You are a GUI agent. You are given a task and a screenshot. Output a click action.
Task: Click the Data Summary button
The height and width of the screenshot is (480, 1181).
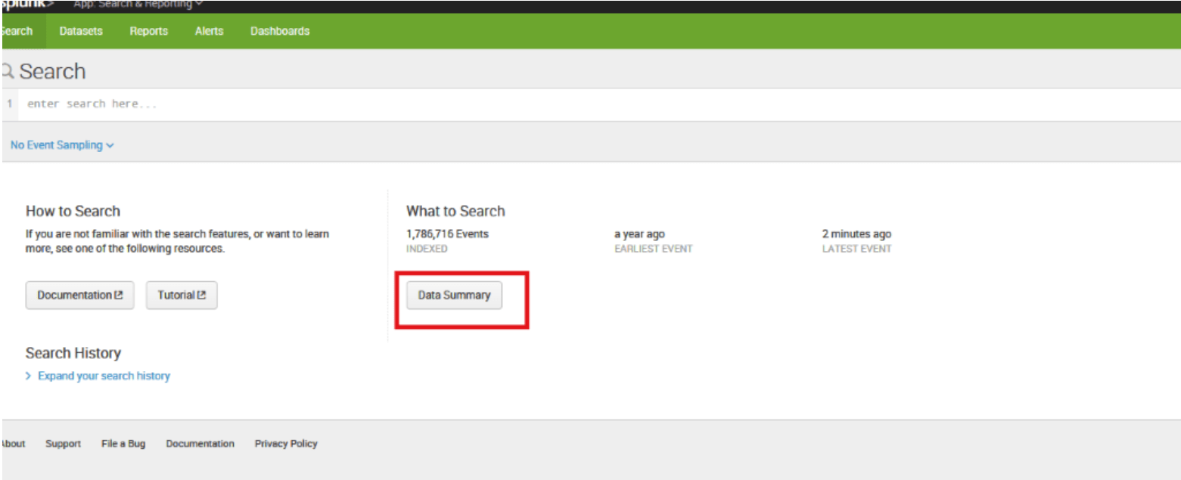454,295
